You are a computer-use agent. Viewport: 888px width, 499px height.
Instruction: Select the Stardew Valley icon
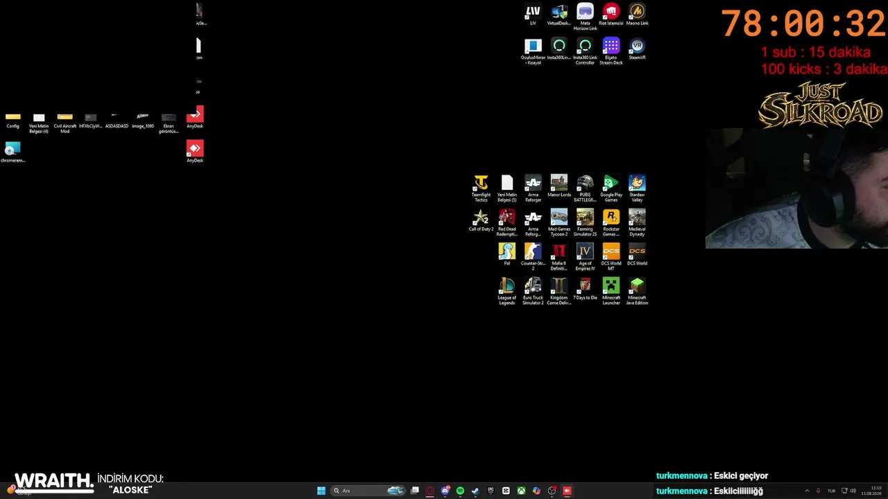637,189
